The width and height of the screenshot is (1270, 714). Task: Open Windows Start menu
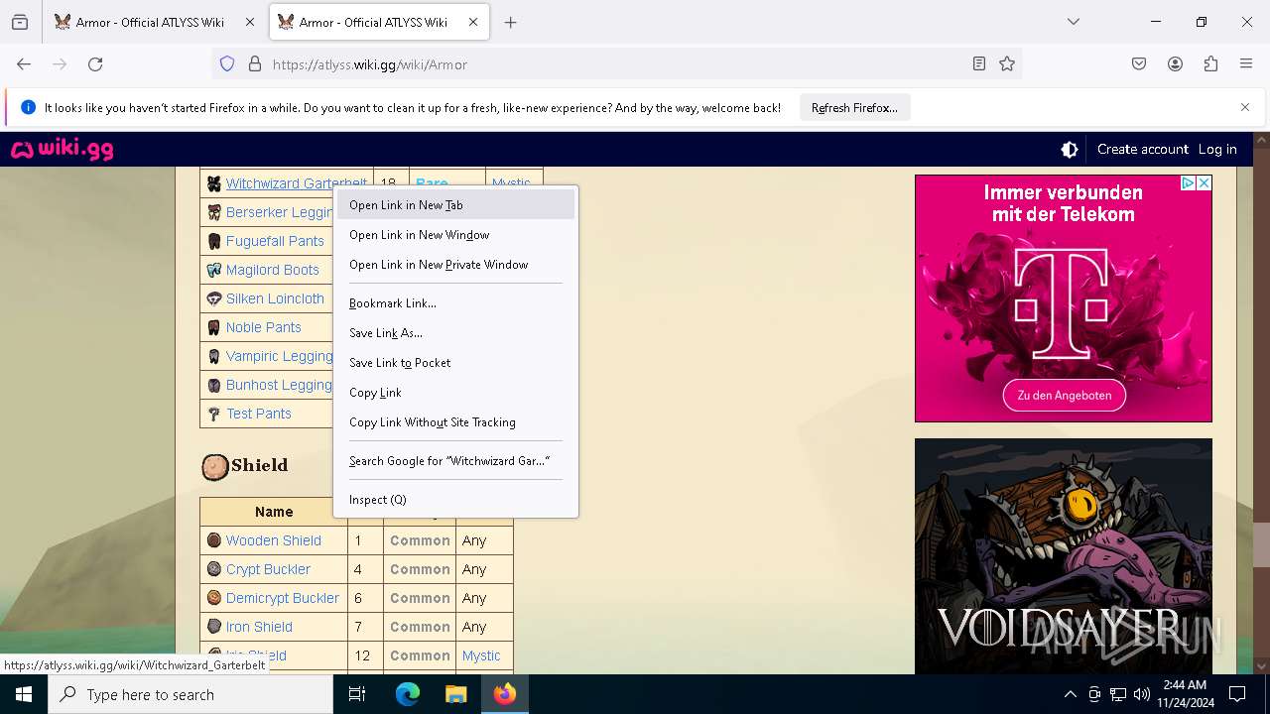(x=24, y=694)
